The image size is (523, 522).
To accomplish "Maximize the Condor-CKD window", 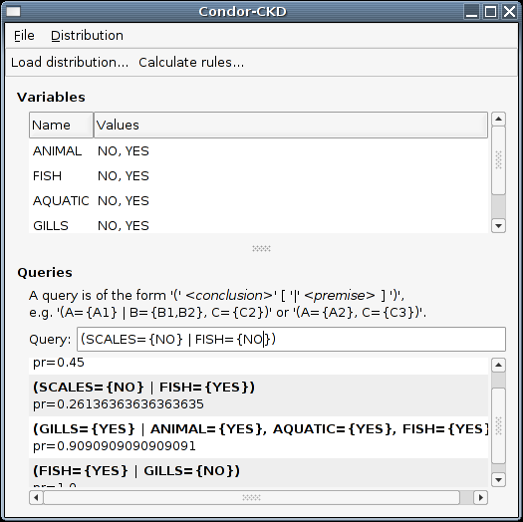I will pyautogui.click(x=490, y=11).
